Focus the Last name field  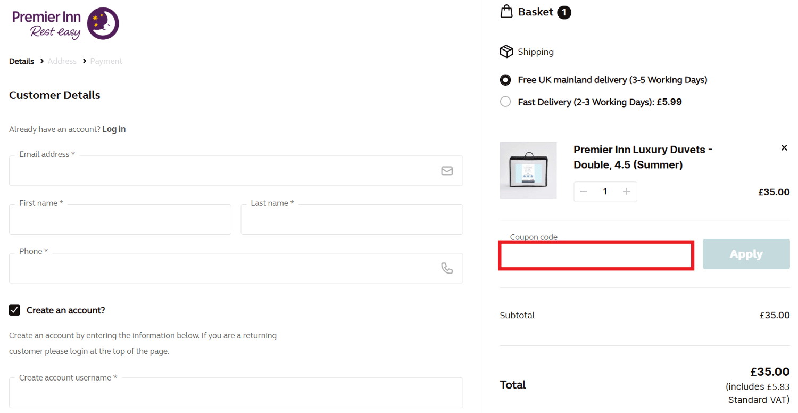pyautogui.click(x=352, y=219)
